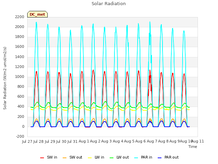
Task: Click the Y-axis title Solar Radiation
Action: (5, 78)
